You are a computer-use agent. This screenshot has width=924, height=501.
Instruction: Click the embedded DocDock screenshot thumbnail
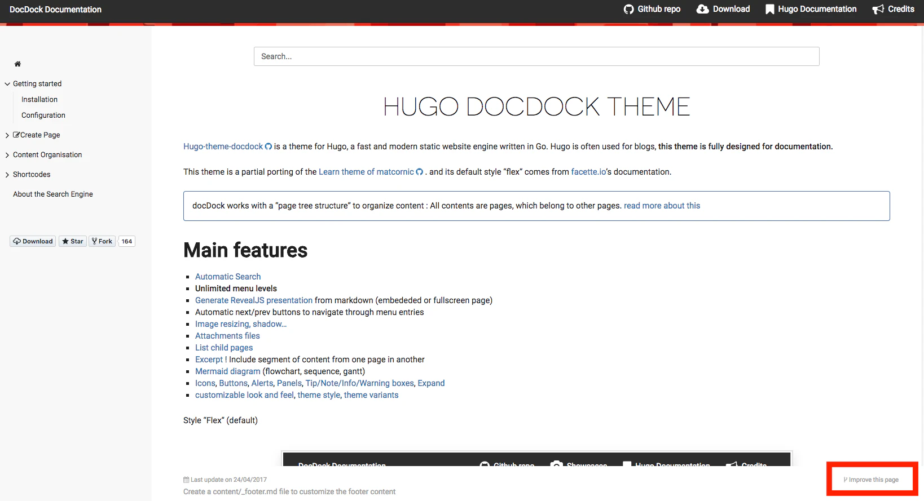pyautogui.click(x=537, y=459)
